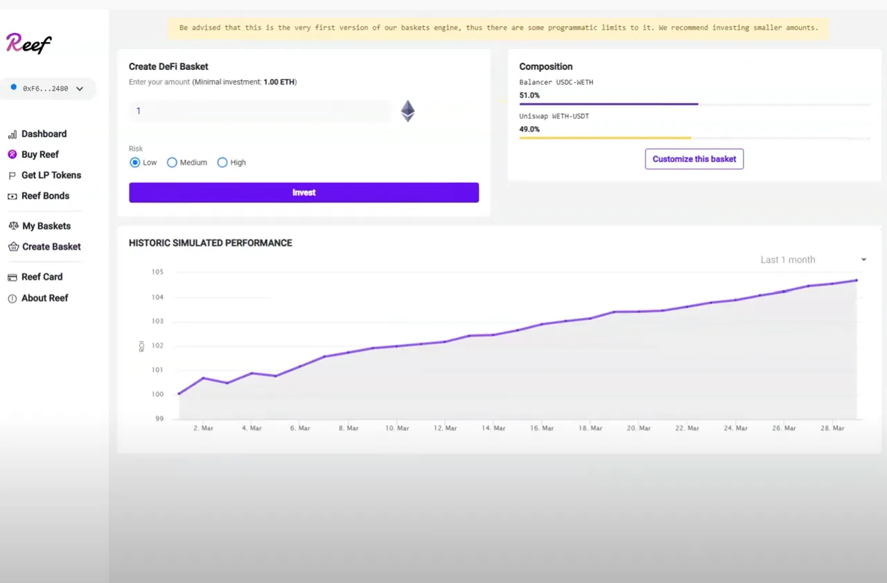Screen dimensions: 887x583
Task: Click the About Reef info icon
Action: pos(12,298)
